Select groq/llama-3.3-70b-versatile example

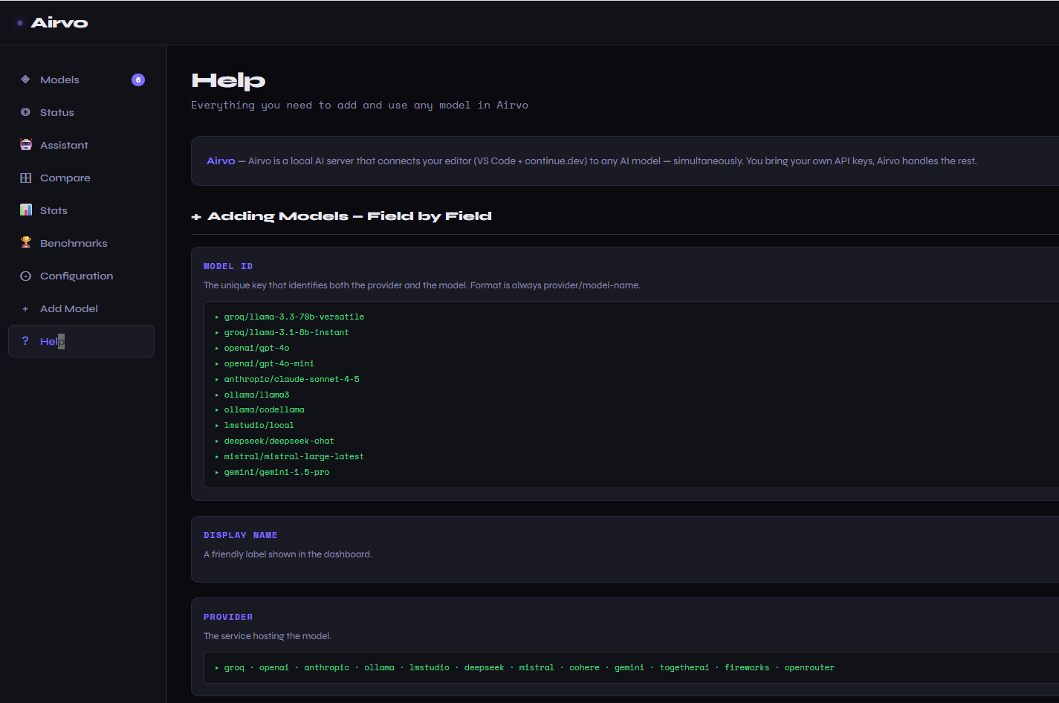point(294,317)
